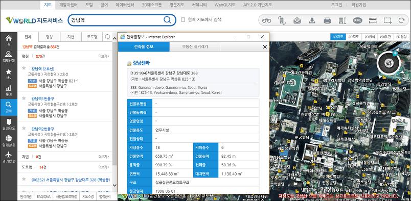Click the 원격지원 footer button
Screen dimensions: 411x201
(26, 196)
